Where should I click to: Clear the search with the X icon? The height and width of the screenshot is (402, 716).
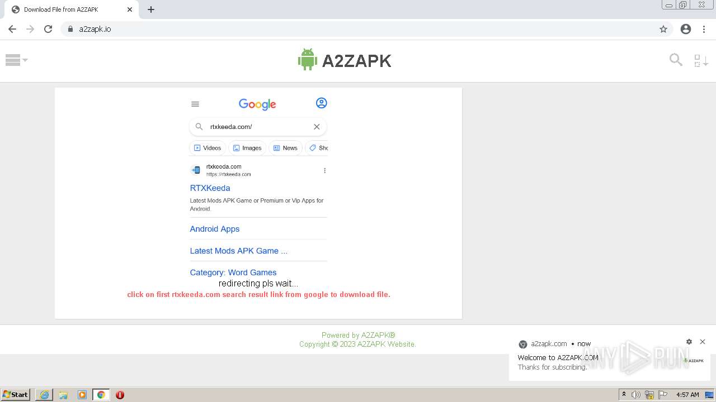pyautogui.click(x=317, y=127)
